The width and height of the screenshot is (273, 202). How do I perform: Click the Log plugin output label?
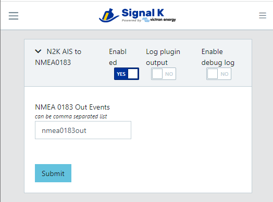(x=163, y=57)
